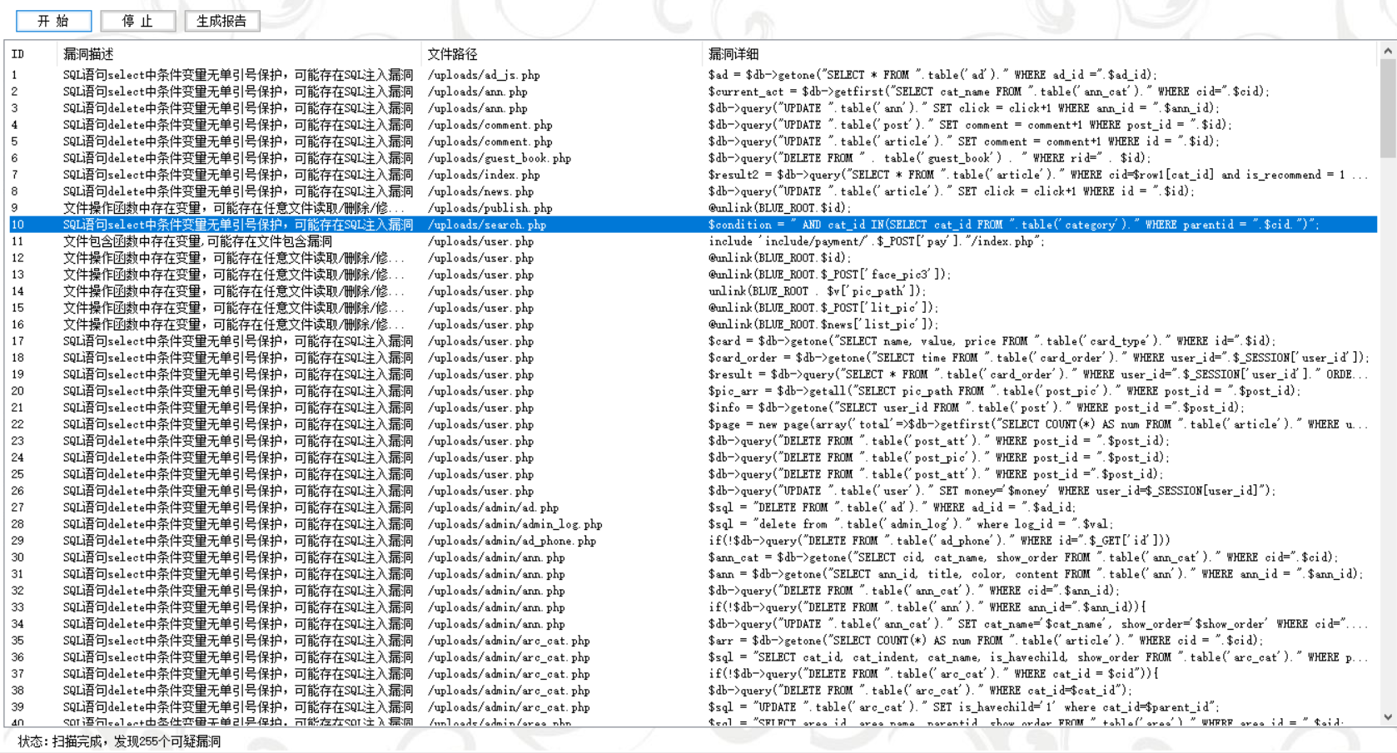Select row 8 for /uploads/news.php
1397x753 pixels.
click(480, 191)
